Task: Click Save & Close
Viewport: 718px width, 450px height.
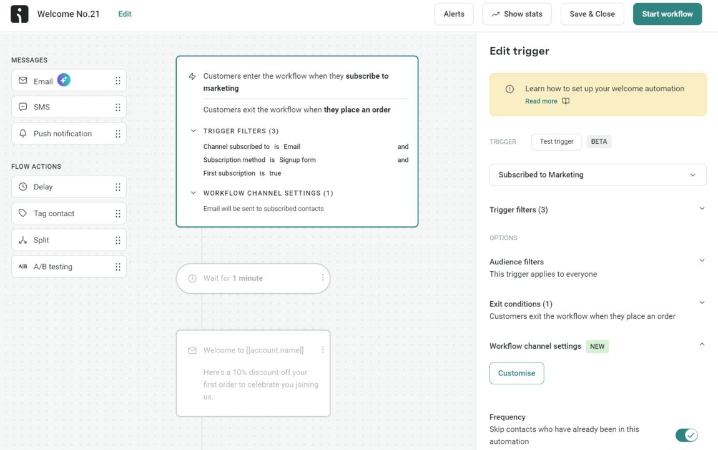Action: (592, 14)
